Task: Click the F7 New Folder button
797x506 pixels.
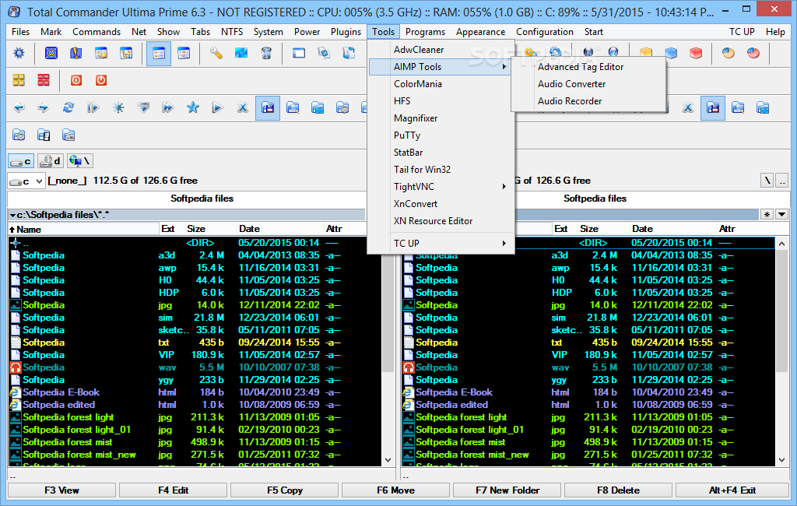Action: [507, 490]
